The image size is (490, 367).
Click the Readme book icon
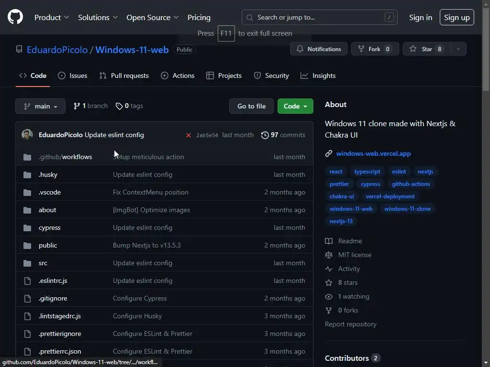pyautogui.click(x=328, y=241)
